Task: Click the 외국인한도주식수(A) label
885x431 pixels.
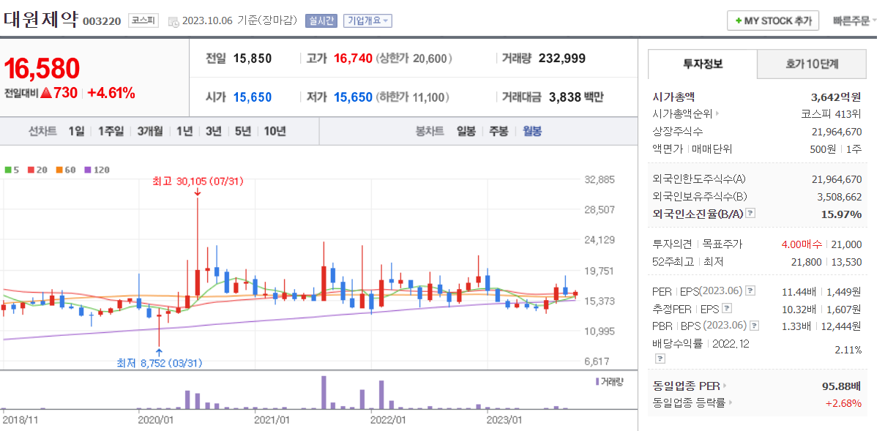Action: tap(699, 179)
